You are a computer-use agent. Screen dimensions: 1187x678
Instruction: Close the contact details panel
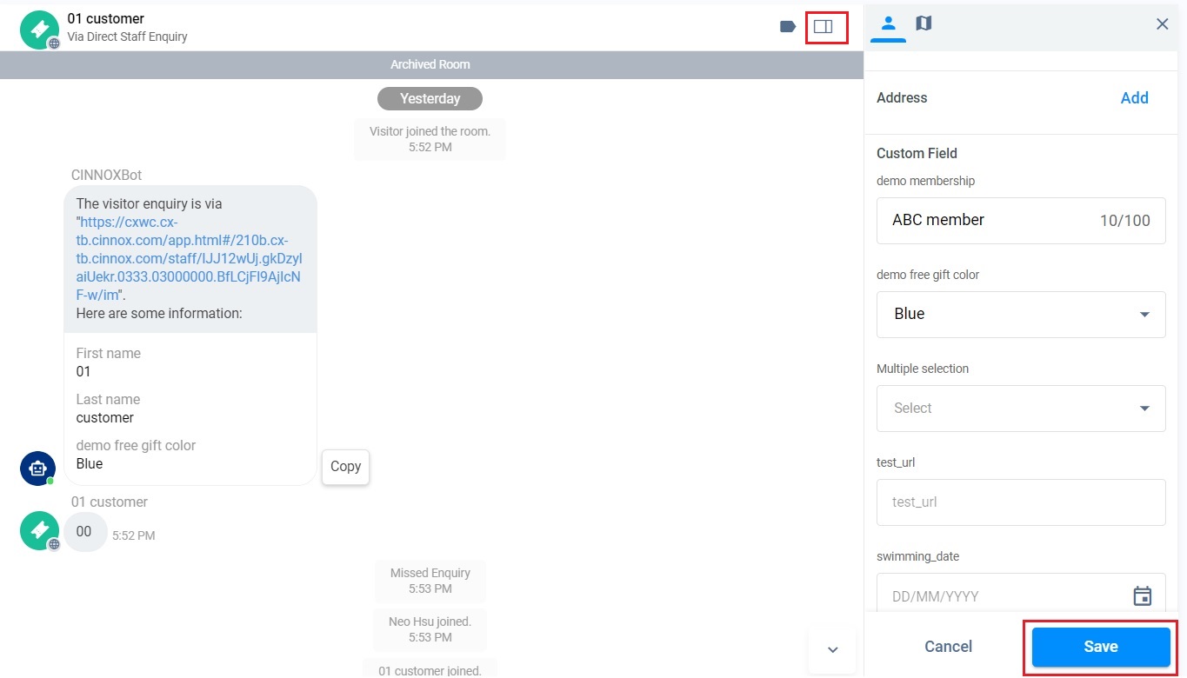pyautogui.click(x=1162, y=24)
